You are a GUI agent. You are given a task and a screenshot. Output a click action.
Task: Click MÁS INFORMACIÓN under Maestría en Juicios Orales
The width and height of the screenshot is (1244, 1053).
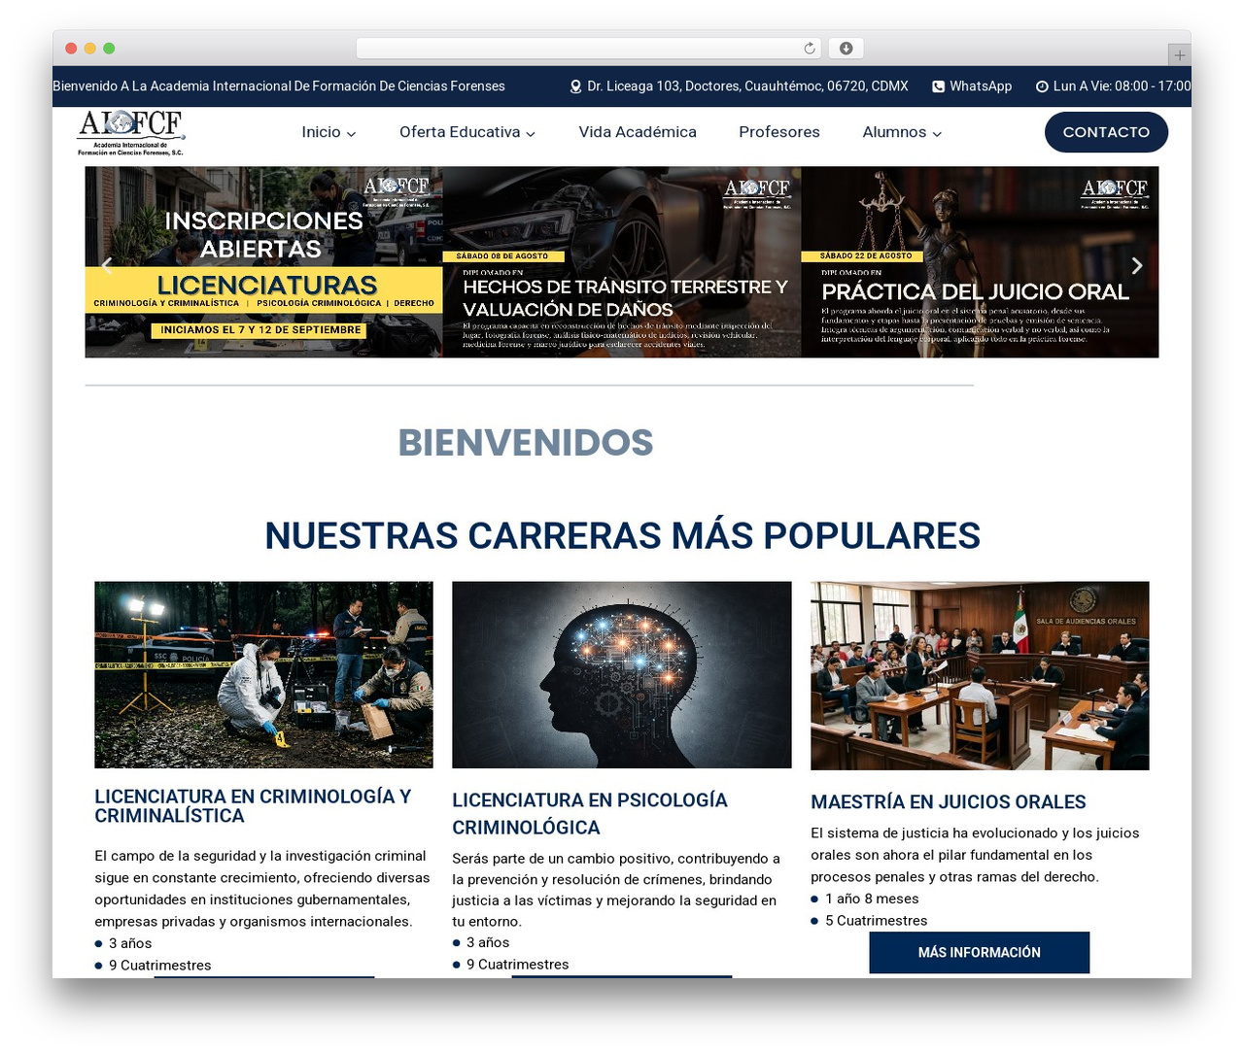pos(980,953)
